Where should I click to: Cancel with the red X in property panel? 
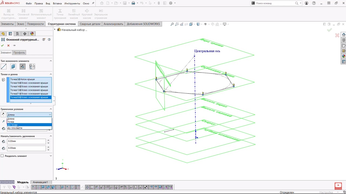pos(8,46)
